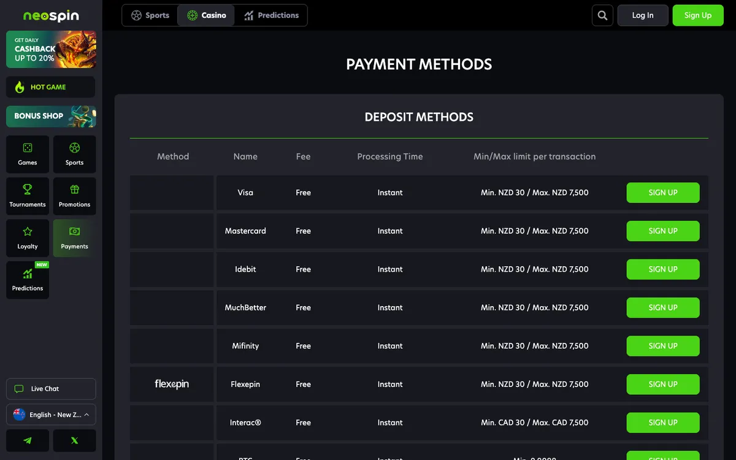Click the CAD 30 / CAD 7,500 limit text
This screenshot has width=736, height=460.
(x=534, y=423)
